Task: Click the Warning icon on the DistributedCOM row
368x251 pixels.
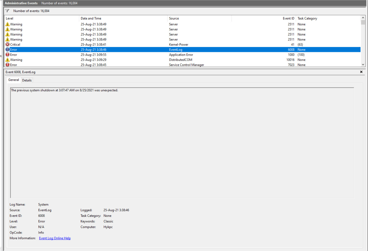Action: coord(7,60)
